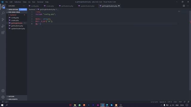Show hidden system tray icons

coord(161,105)
